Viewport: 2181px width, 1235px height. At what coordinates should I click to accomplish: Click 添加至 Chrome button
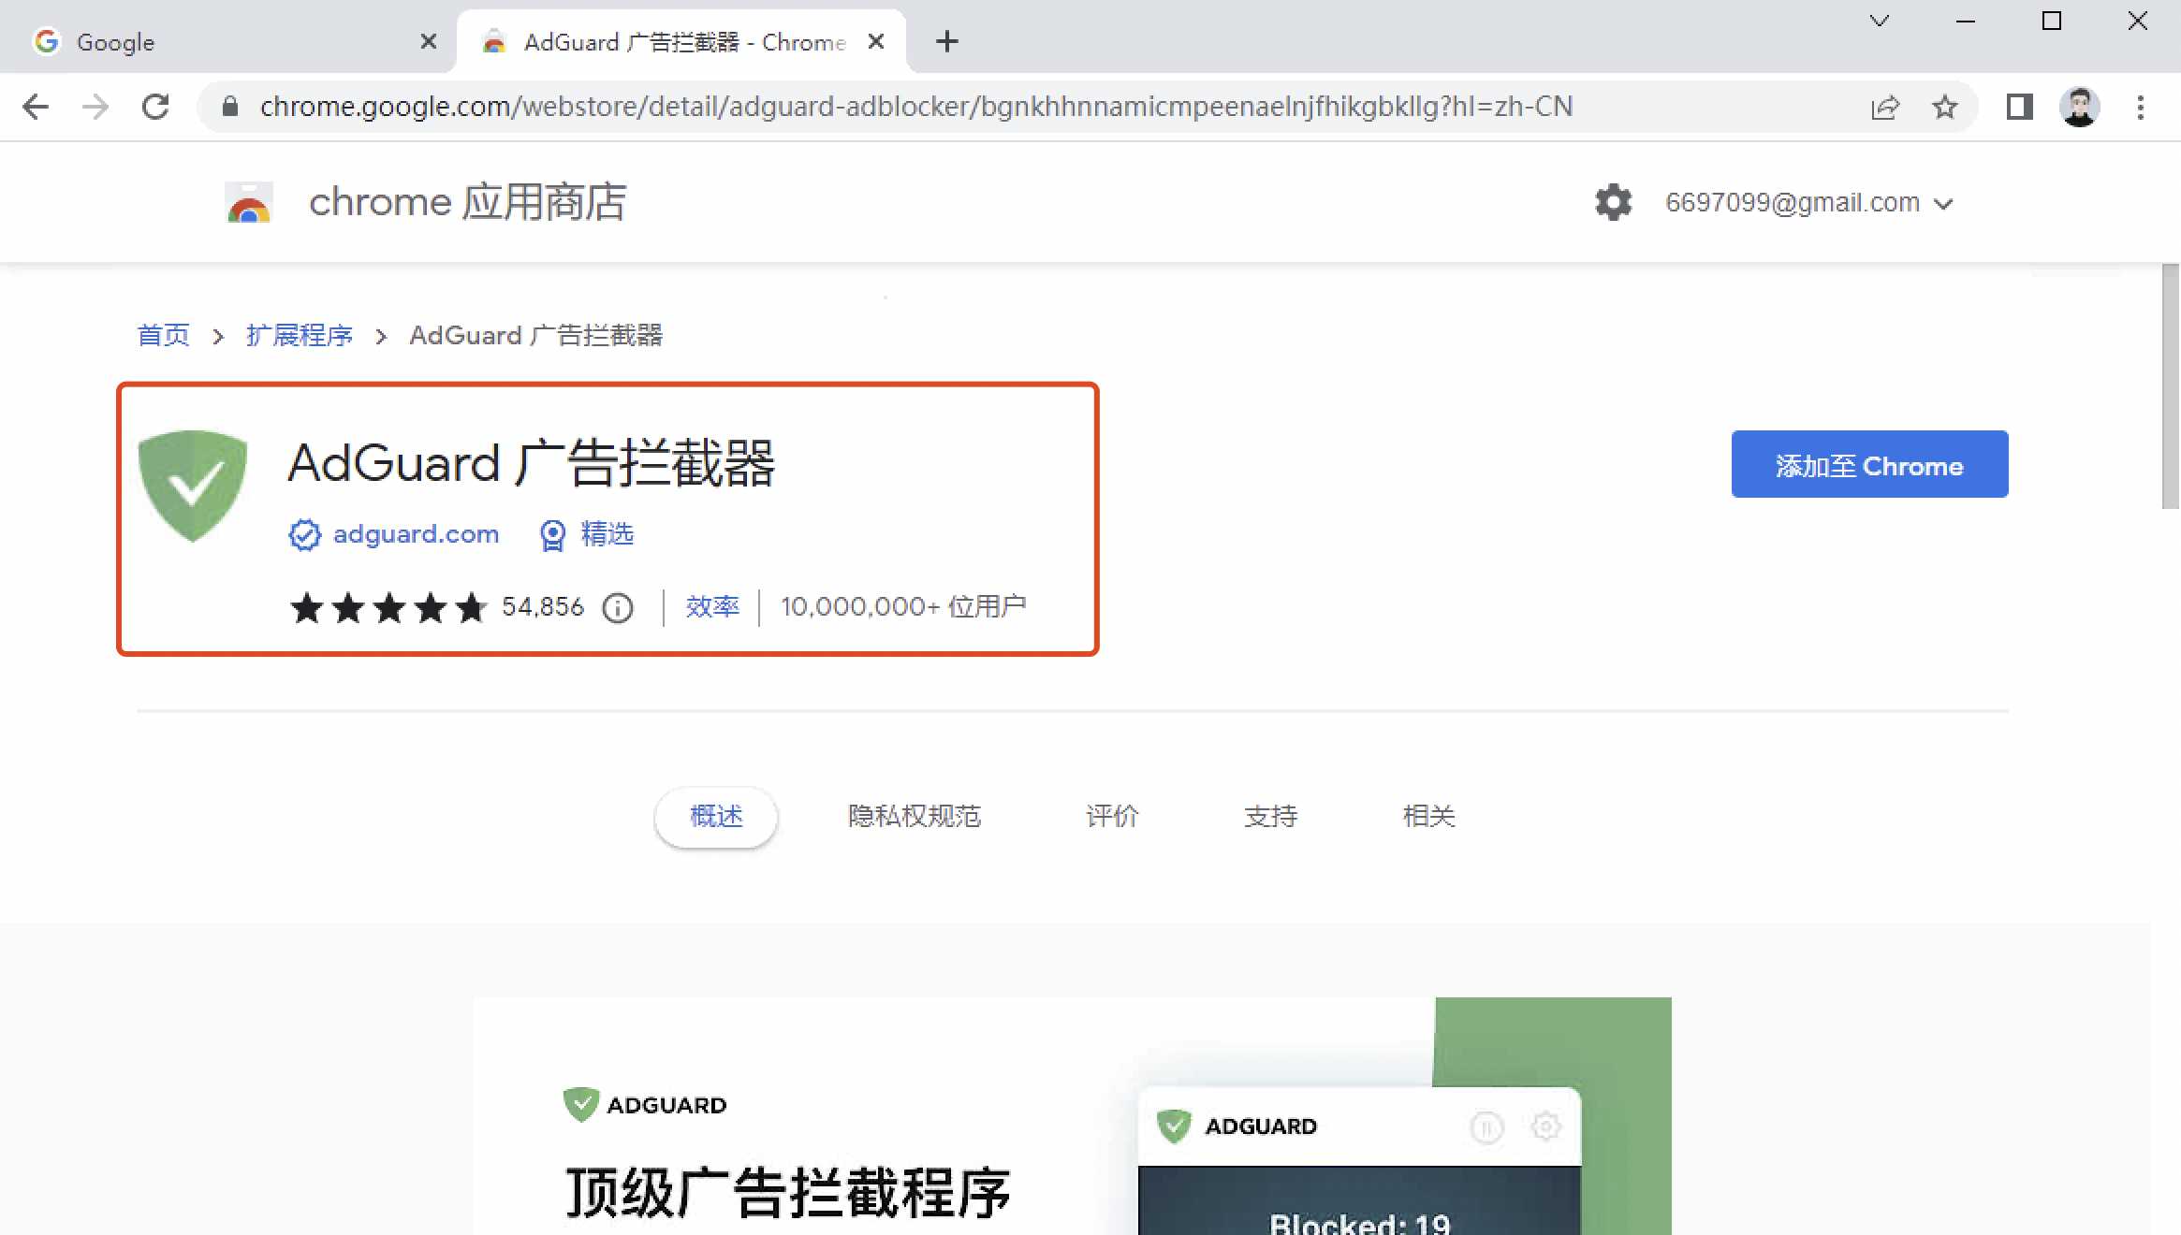point(1869,464)
